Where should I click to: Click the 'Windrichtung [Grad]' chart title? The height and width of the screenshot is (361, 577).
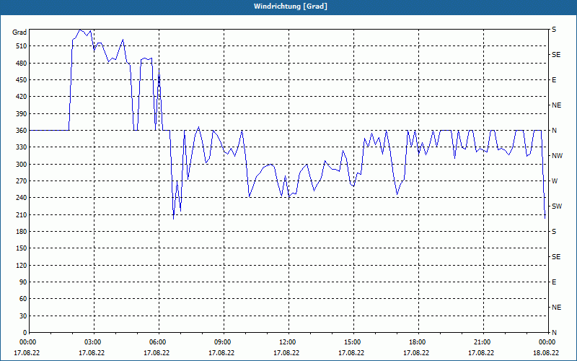coord(290,6)
